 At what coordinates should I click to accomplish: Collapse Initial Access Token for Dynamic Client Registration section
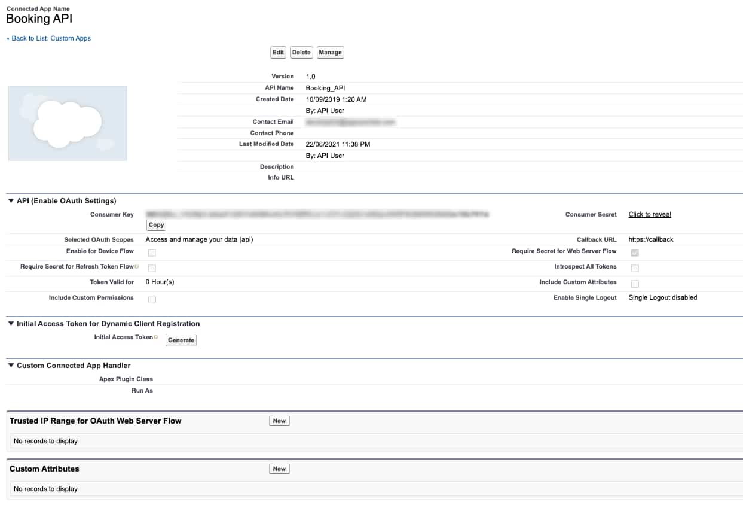click(x=11, y=324)
